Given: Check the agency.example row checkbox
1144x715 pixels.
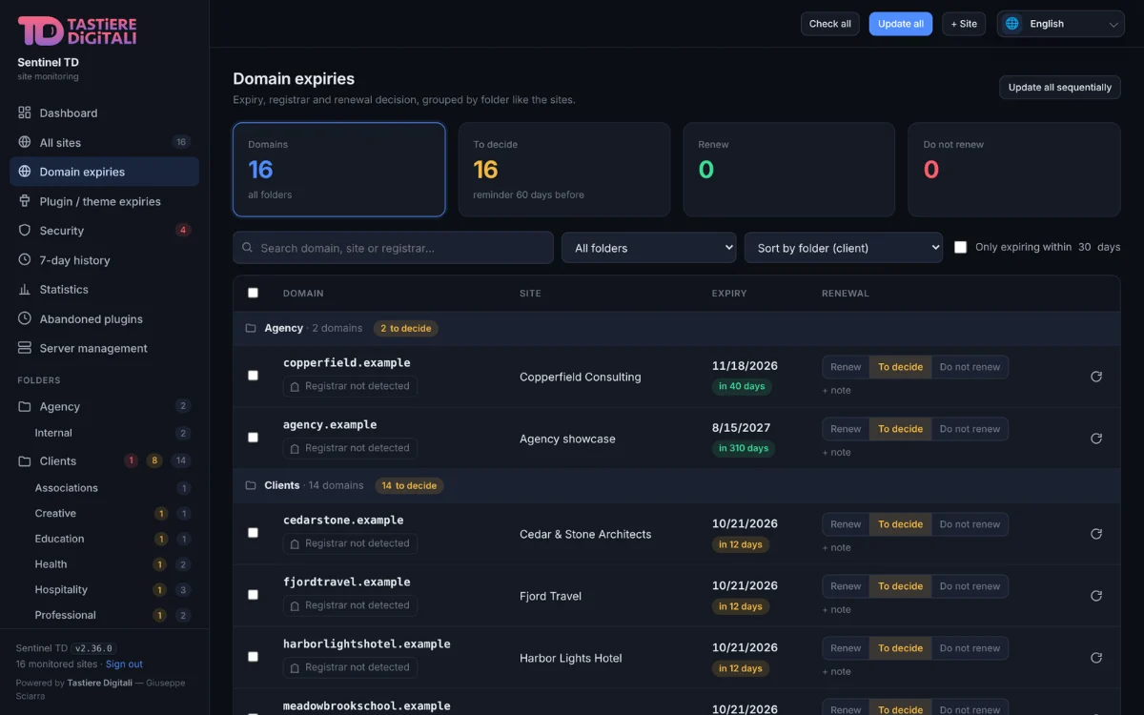Looking at the screenshot, I should pos(253,438).
